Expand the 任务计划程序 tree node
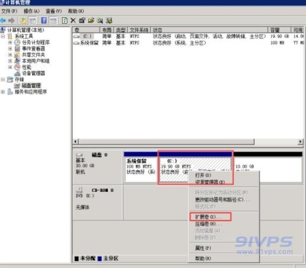This screenshot has height=268, width=306. (10, 42)
